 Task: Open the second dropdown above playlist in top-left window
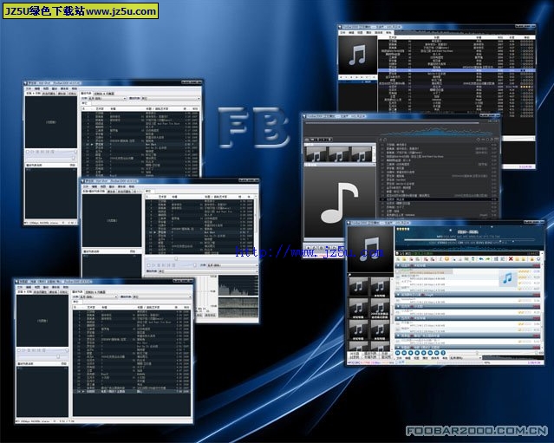(x=170, y=99)
